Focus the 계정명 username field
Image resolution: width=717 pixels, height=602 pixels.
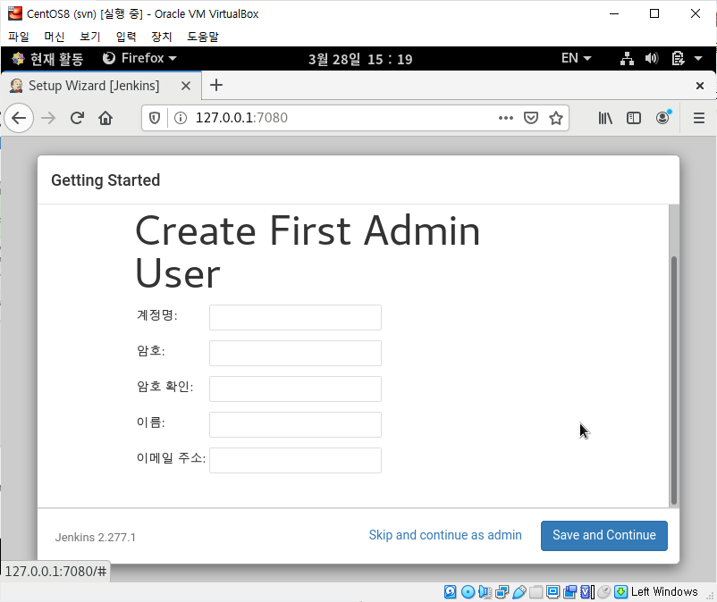[295, 317]
